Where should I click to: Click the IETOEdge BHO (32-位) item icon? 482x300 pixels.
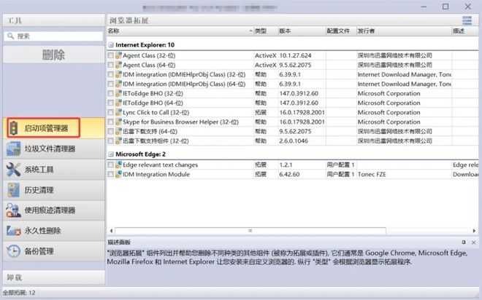118,93
